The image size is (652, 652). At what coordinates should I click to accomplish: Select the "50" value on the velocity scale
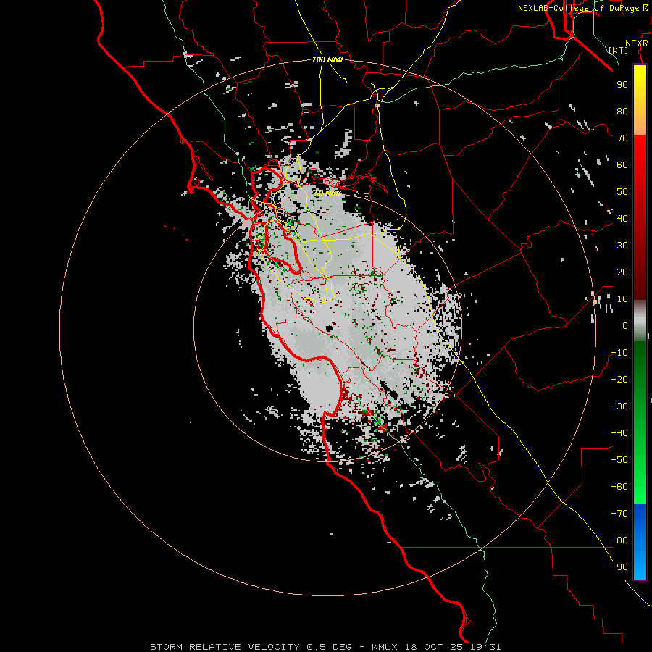pyautogui.click(x=622, y=192)
